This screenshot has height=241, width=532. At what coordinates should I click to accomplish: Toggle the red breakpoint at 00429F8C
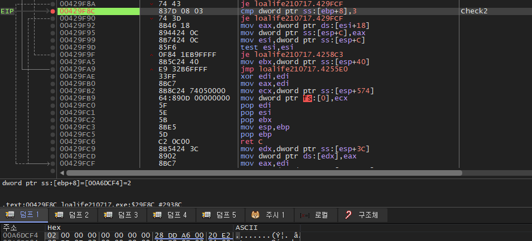[52, 11]
